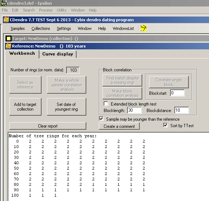
Task: Open Epsilon's Process menu
Action: click(46, 10)
